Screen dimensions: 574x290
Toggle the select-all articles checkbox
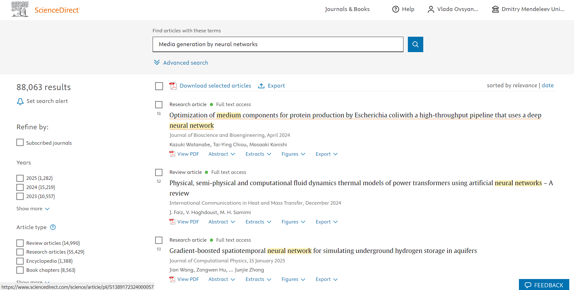(159, 86)
